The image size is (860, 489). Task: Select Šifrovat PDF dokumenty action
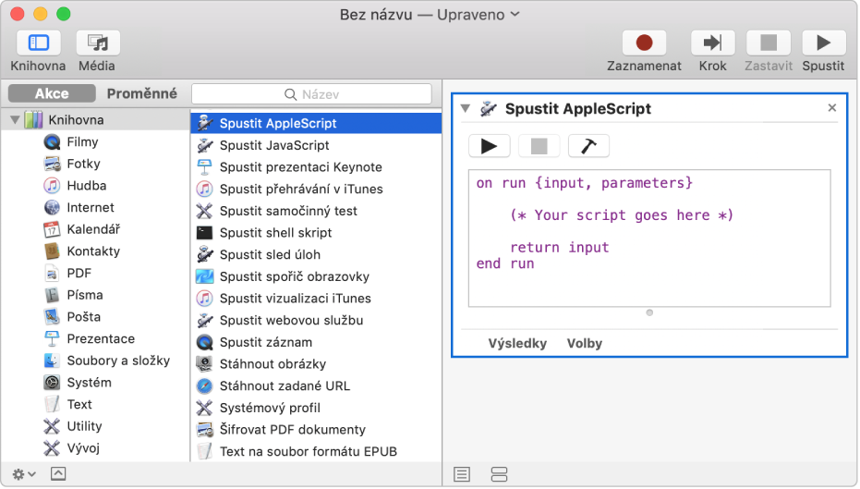click(316, 430)
